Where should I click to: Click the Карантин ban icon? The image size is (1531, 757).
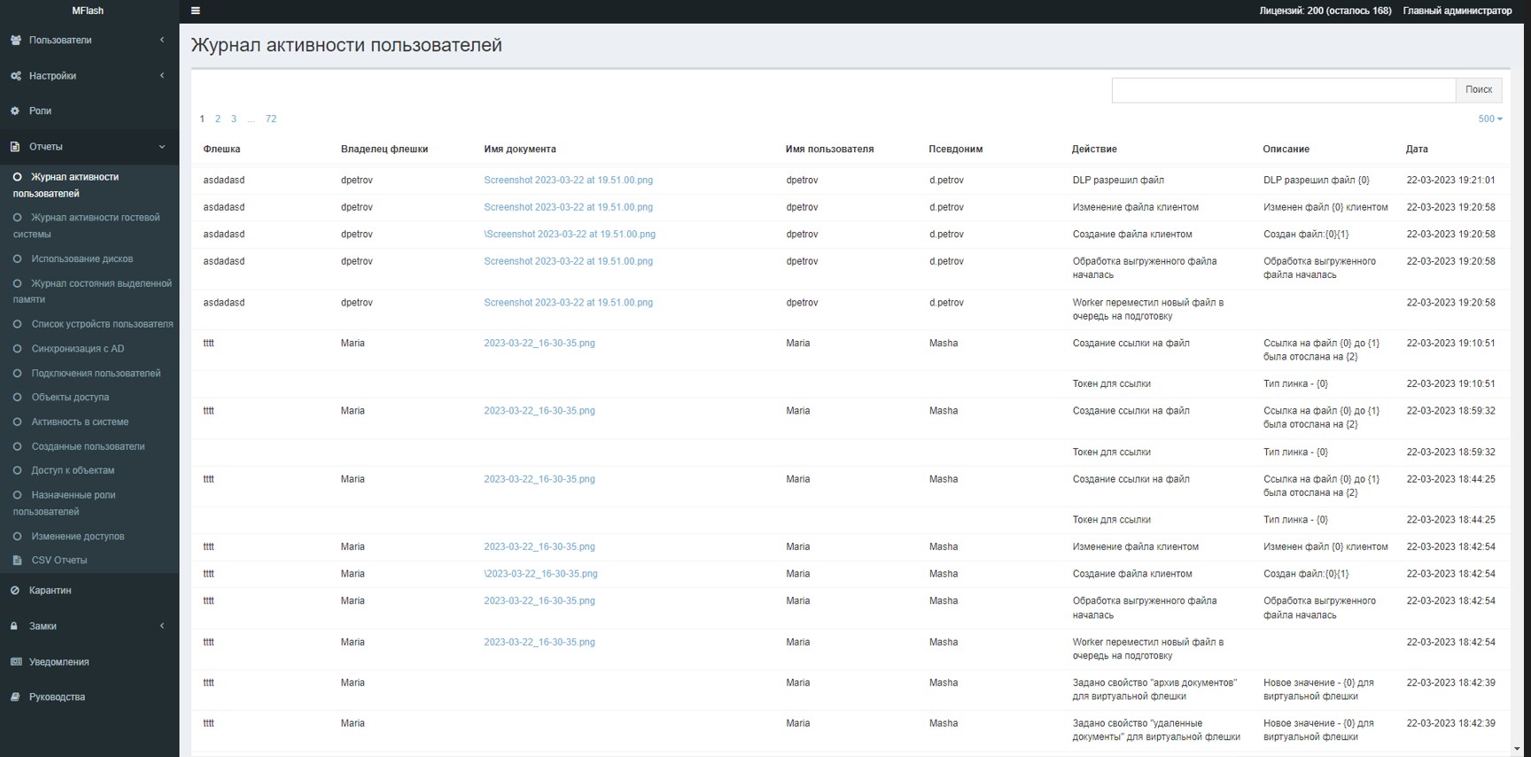pyautogui.click(x=15, y=591)
